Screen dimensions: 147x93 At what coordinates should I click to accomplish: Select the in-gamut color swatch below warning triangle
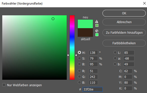point(97,25)
